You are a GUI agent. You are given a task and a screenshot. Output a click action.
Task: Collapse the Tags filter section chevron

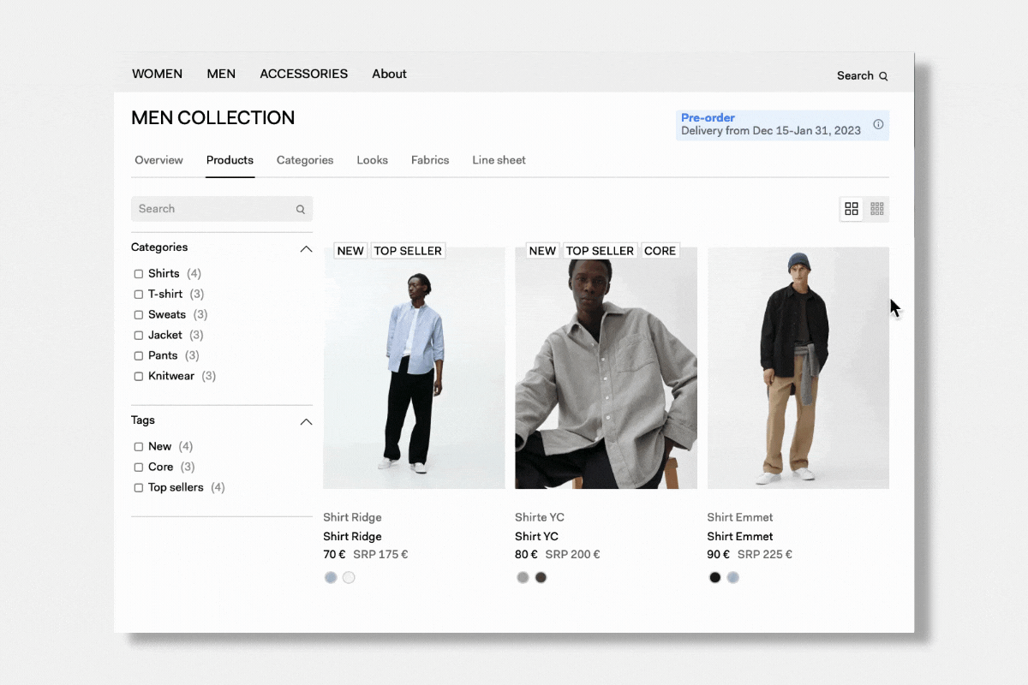point(306,422)
